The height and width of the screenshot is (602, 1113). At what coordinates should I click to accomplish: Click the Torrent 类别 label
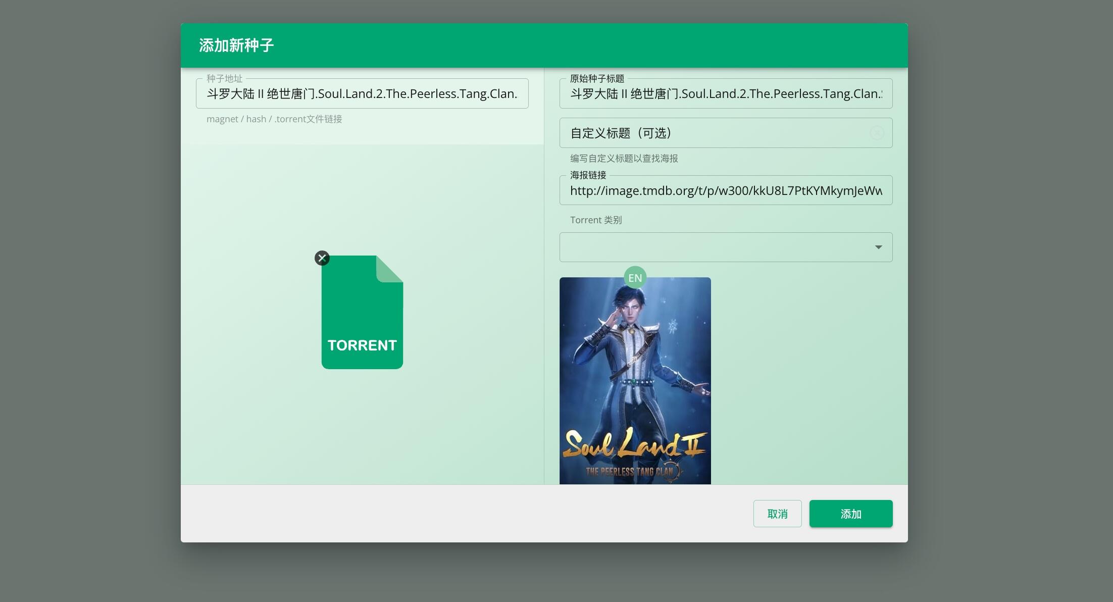click(596, 220)
